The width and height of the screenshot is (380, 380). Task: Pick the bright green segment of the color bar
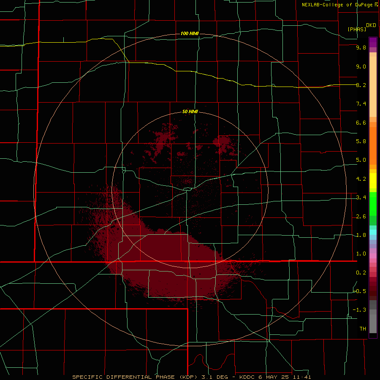point(373,204)
